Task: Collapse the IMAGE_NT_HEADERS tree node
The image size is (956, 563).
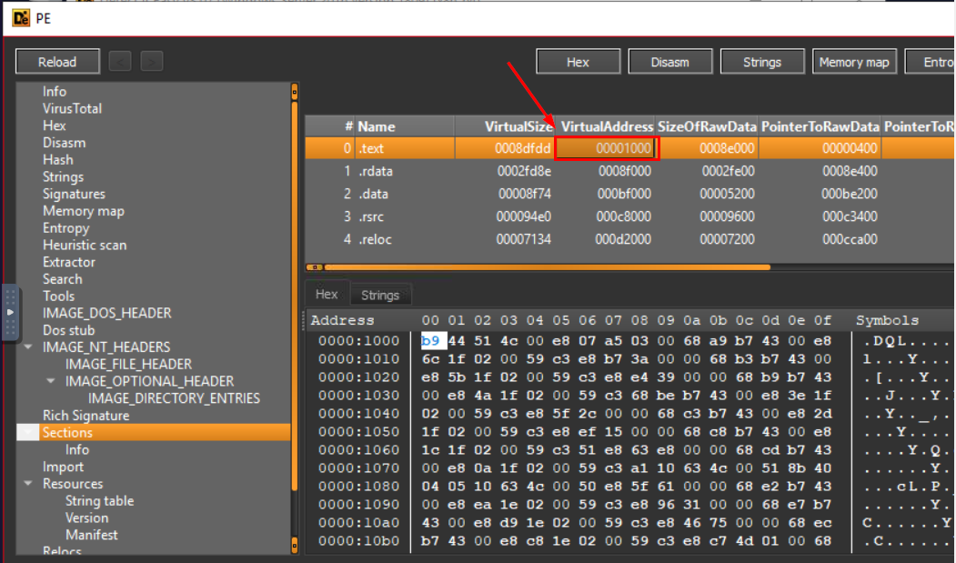Action: 28,347
